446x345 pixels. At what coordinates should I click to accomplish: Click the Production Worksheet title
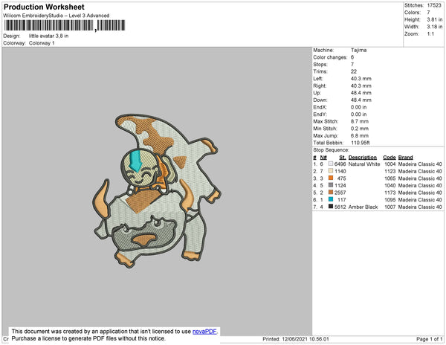(x=44, y=7)
